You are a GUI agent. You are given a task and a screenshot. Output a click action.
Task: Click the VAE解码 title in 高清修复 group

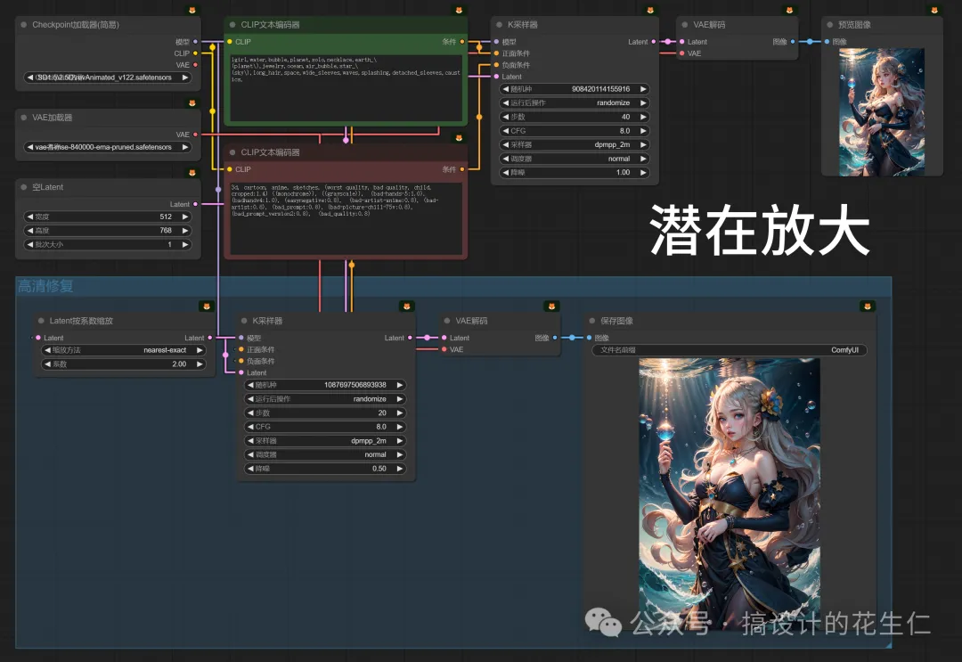coord(471,321)
